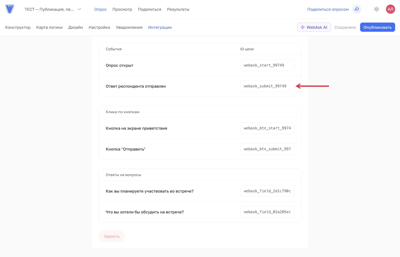400x257 pixels.
Task: Click the Сохранено status text
Action: tap(345, 27)
